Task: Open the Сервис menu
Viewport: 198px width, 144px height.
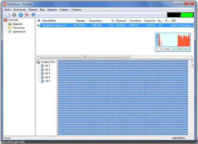Action: pyautogui.click(x=64, y=10)
